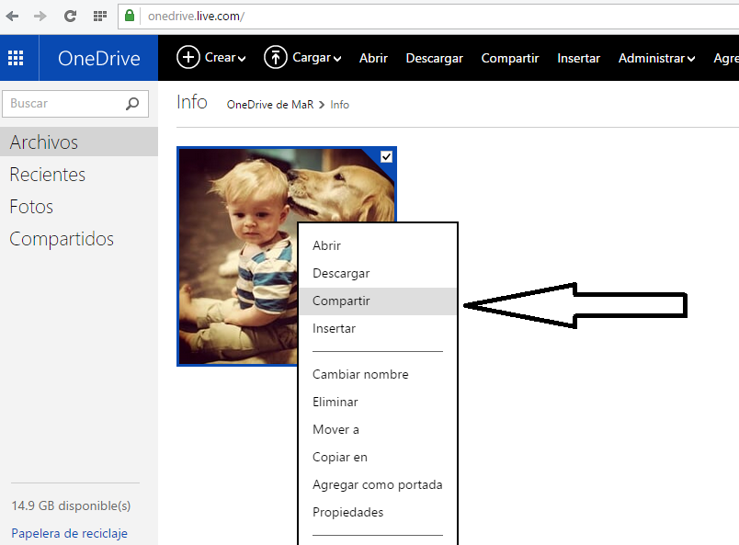Reload the page with refresh icon
This screenshot has height=545, width=739.
coord(70,16)
